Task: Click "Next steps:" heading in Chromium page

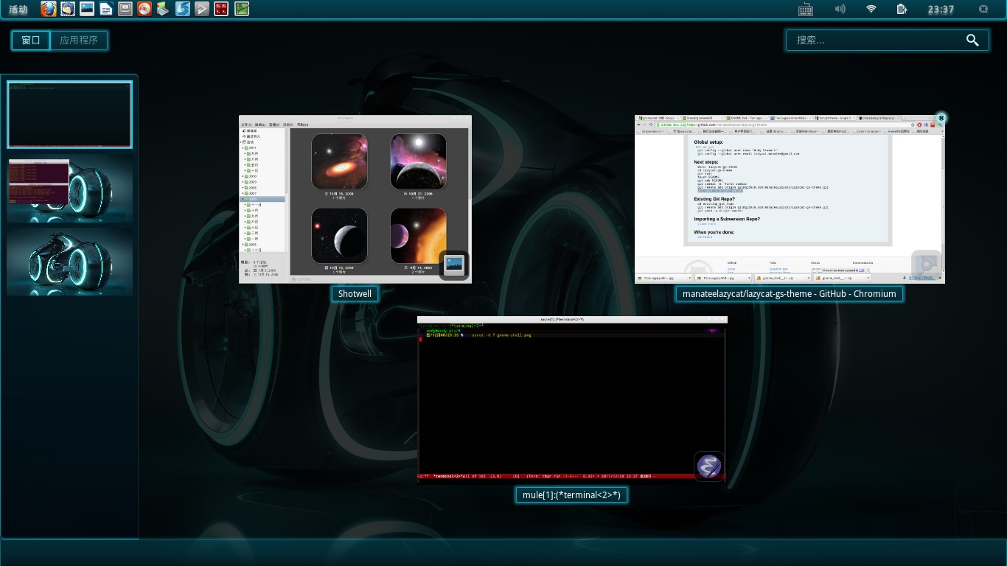Action: tap(706, 162)
